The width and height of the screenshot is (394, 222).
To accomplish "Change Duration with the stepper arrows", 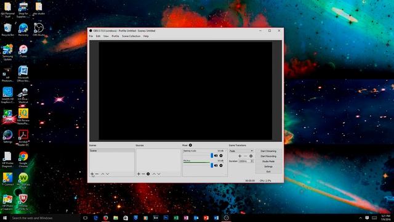I will [252, 161].
